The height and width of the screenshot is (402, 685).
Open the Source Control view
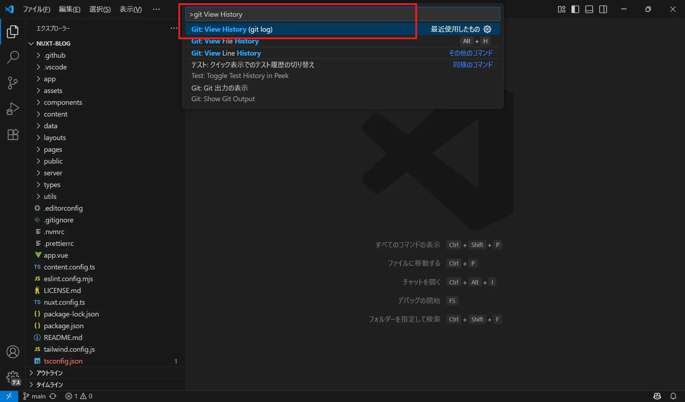(13, 83)
